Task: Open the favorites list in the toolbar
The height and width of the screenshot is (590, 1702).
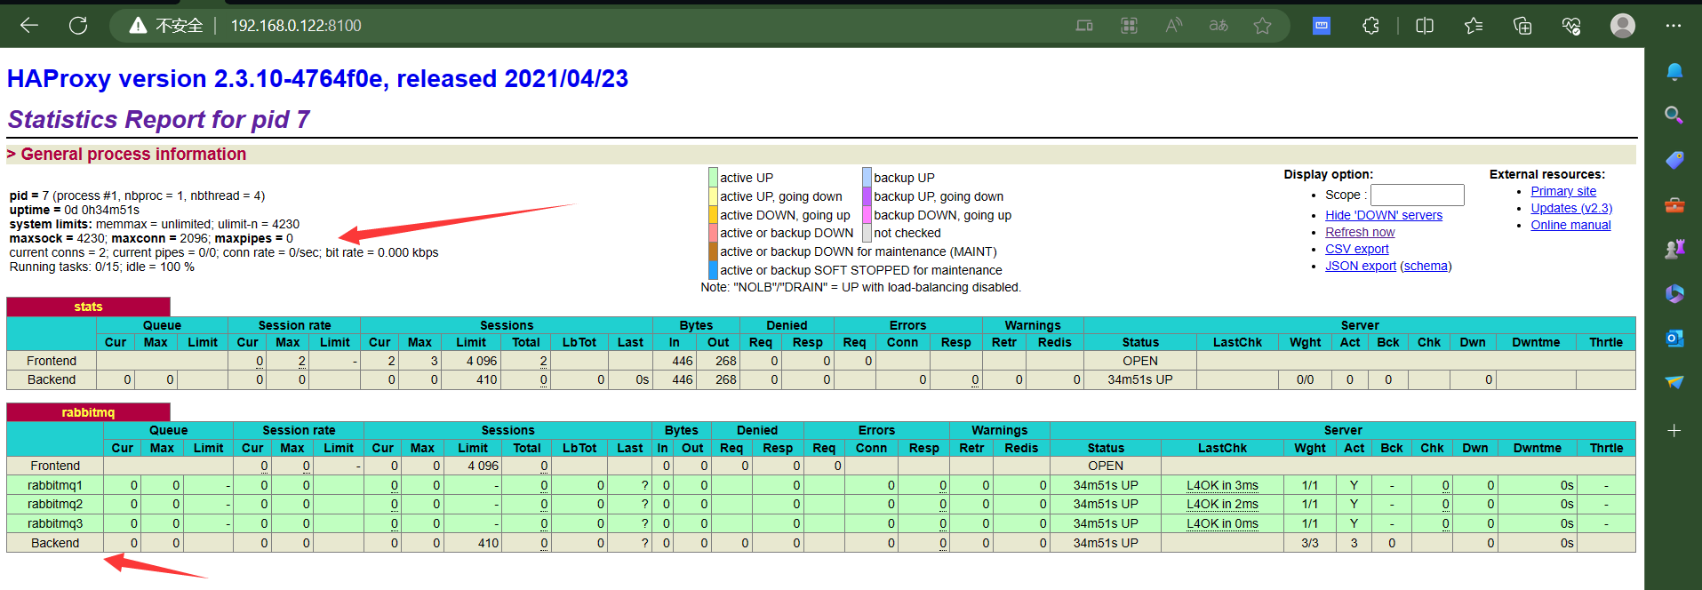Action: point(1474,26)
